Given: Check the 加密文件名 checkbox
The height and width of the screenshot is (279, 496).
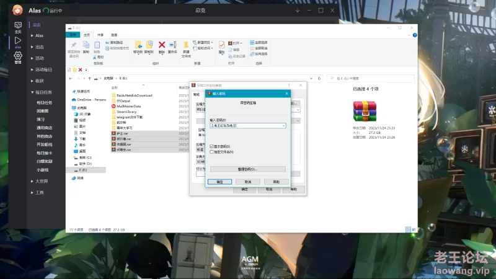Looking at the screenshot, I should click(x=211, y=152).
